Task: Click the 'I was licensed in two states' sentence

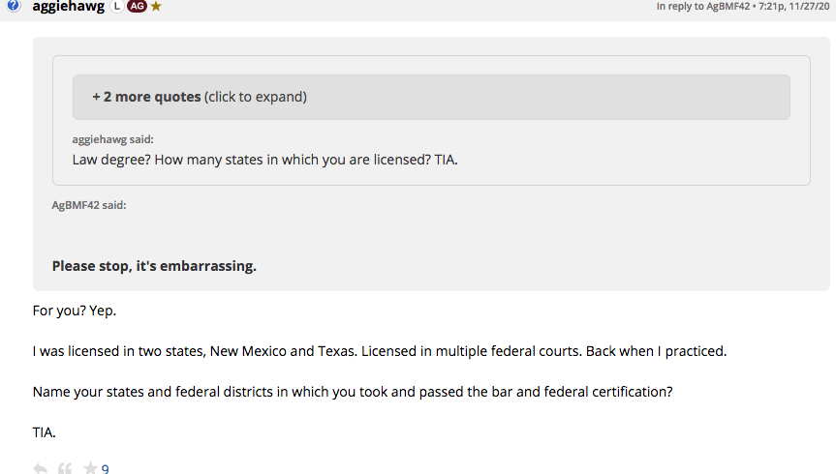Action: 379,350
